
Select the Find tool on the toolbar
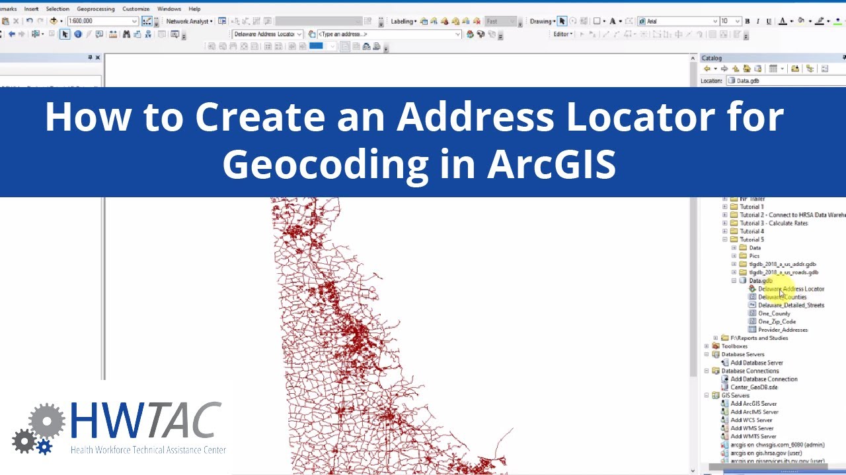[126, 33]
